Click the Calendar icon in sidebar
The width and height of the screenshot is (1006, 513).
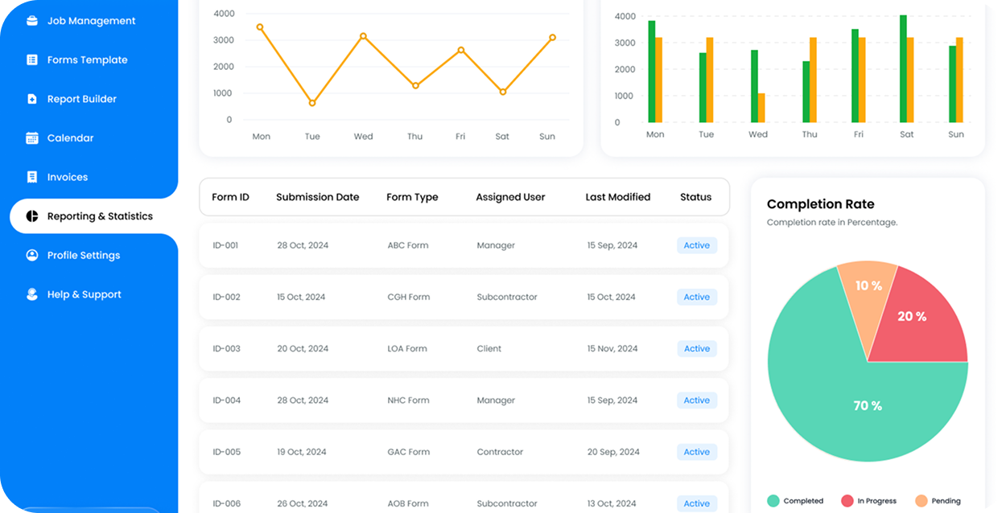click(32, 138)
